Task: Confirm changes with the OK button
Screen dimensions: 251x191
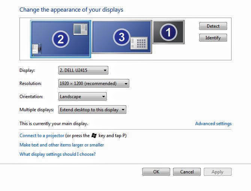Action: click(156, 172)
